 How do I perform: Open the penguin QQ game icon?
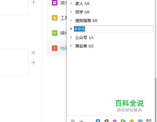[x=106, y=121]
